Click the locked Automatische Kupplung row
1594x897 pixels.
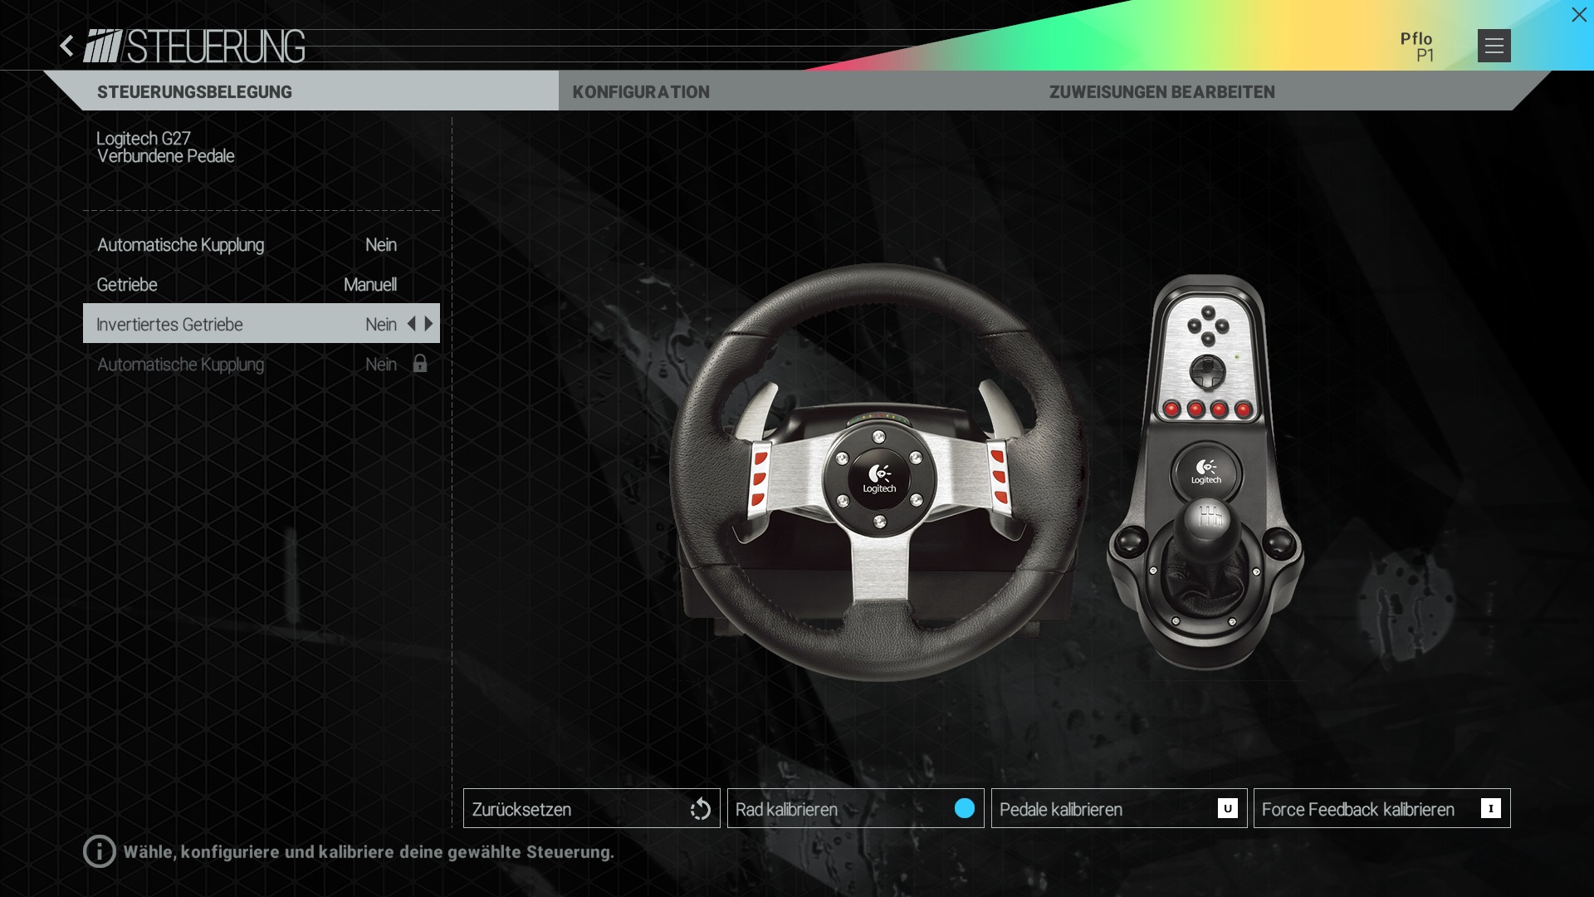(x=262, y=364)
